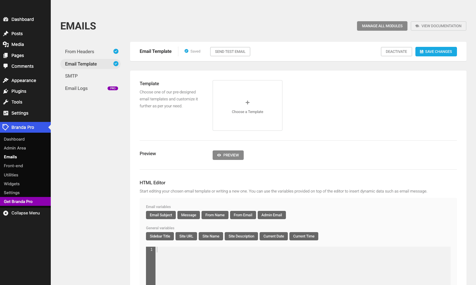Deactivate the Email Template module

tap(396, 52)
